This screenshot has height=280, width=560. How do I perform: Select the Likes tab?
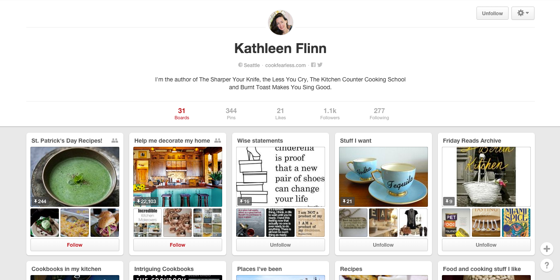point(281,113)
